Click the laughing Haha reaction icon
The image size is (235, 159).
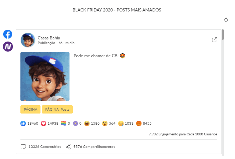tap(87, 123)
